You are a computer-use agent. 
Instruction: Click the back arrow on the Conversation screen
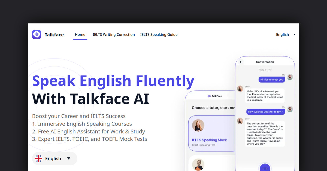[241, 62]
